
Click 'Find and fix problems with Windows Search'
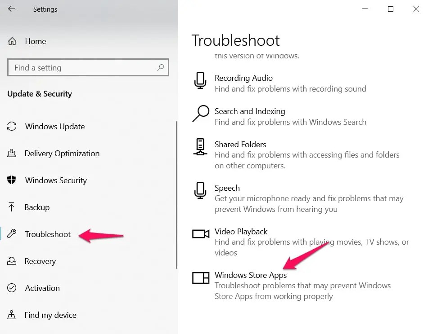click(290, 122)
